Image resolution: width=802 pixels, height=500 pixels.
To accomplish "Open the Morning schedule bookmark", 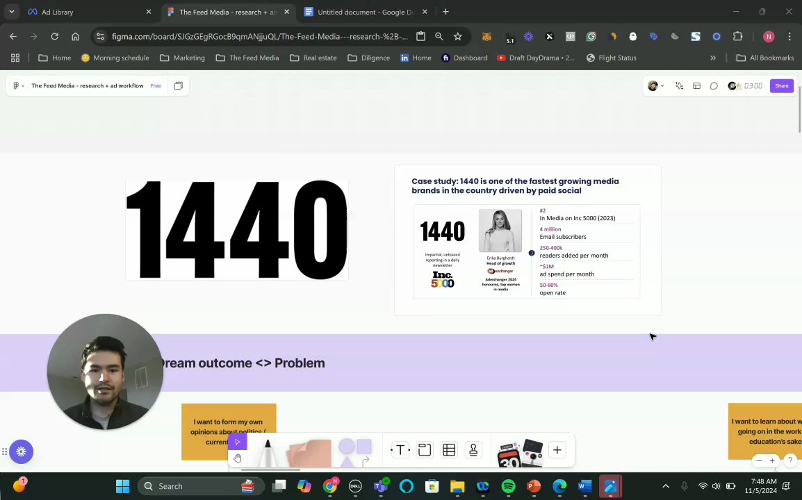I will pyautogui.click(x=115, y=58).
